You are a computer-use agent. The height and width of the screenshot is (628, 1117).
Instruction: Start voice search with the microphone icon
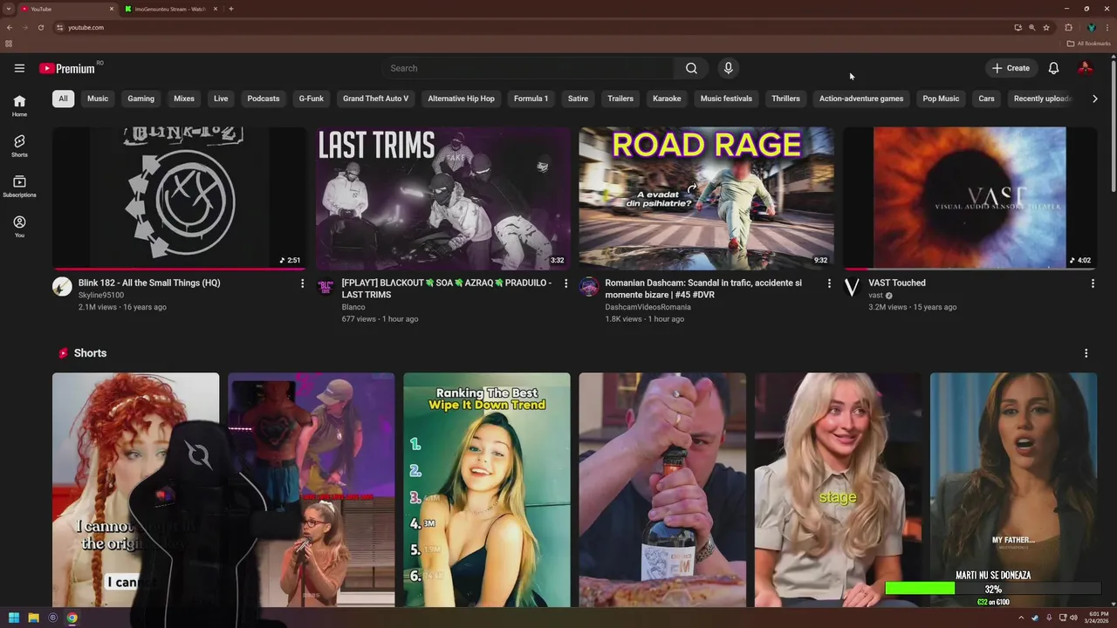coord(728,68)
